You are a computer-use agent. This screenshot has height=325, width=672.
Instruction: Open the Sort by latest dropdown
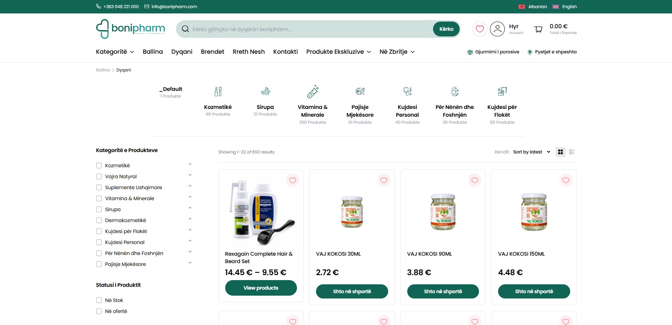click(x=532, y=152)
